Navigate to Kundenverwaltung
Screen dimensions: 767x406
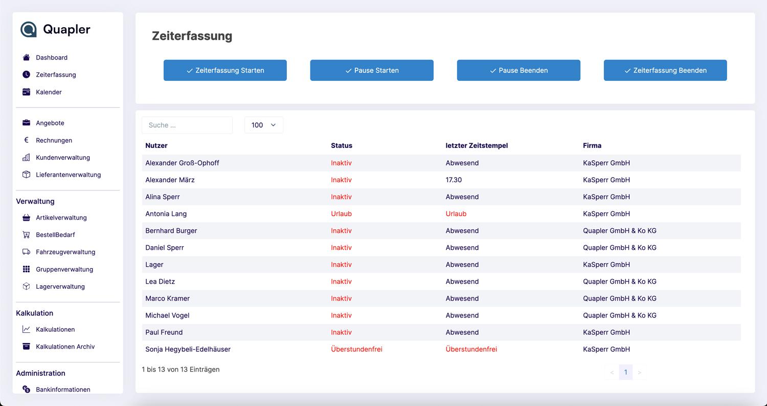pos(63,158)
